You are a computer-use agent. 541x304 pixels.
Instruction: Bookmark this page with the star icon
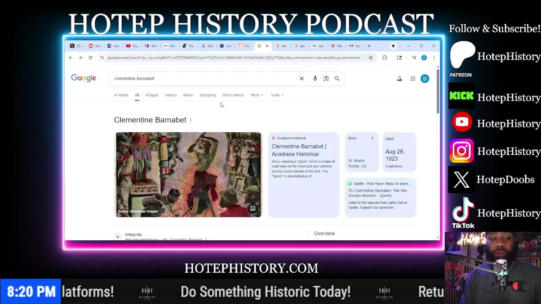[x=371, y=58]
